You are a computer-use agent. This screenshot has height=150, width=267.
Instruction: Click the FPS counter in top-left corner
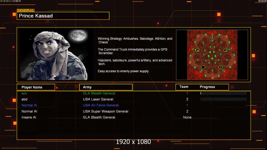click(x=11, y=1)
